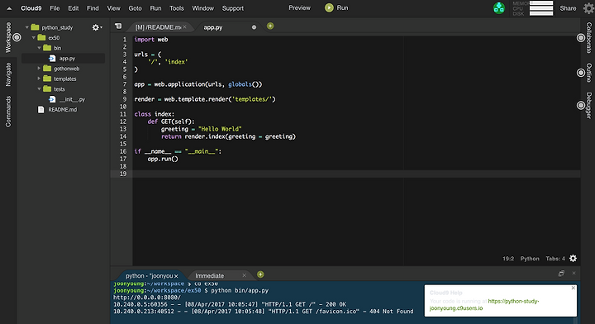This screenshot has width=595, height=324.
Task: Add a new editor tab with the plus icon
Action: pos(270,26)
